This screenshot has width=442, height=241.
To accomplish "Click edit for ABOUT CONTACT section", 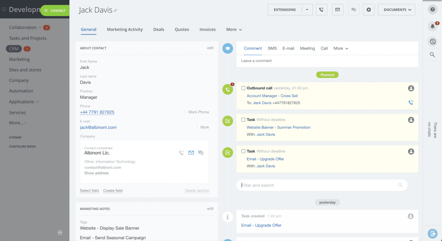I will click(x=210, y=48).
